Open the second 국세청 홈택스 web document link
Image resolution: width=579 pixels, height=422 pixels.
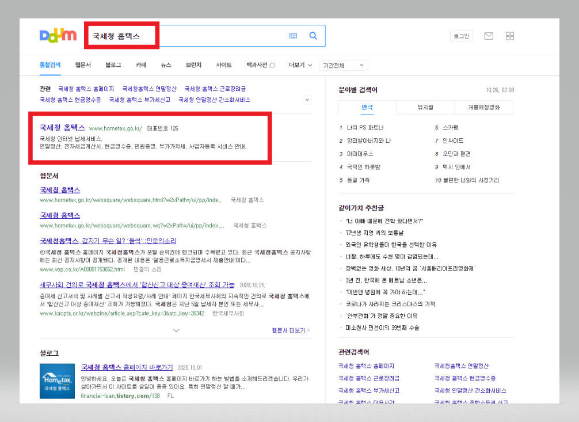coord(60,215)
